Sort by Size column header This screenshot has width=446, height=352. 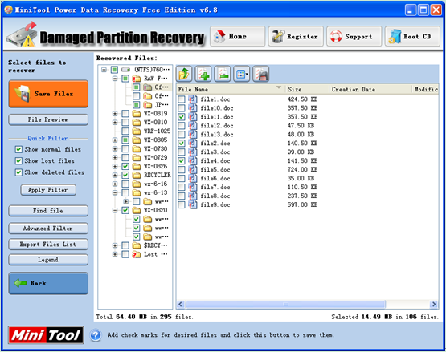pos(307,89)
